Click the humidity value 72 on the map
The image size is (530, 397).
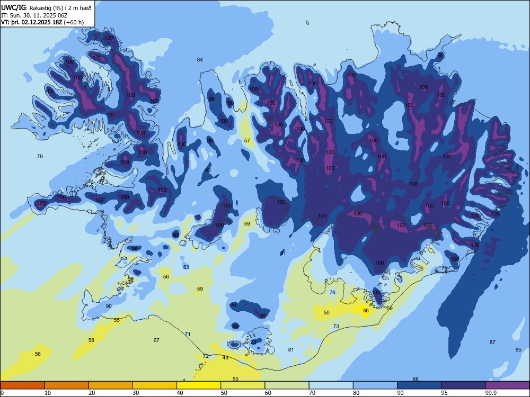tap(206, 356)
